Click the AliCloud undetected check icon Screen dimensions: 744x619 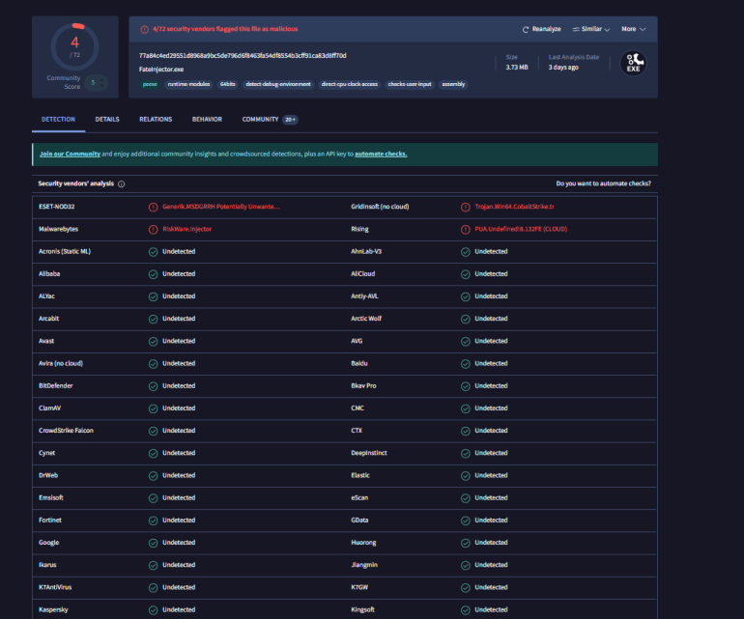pos(466,274)
